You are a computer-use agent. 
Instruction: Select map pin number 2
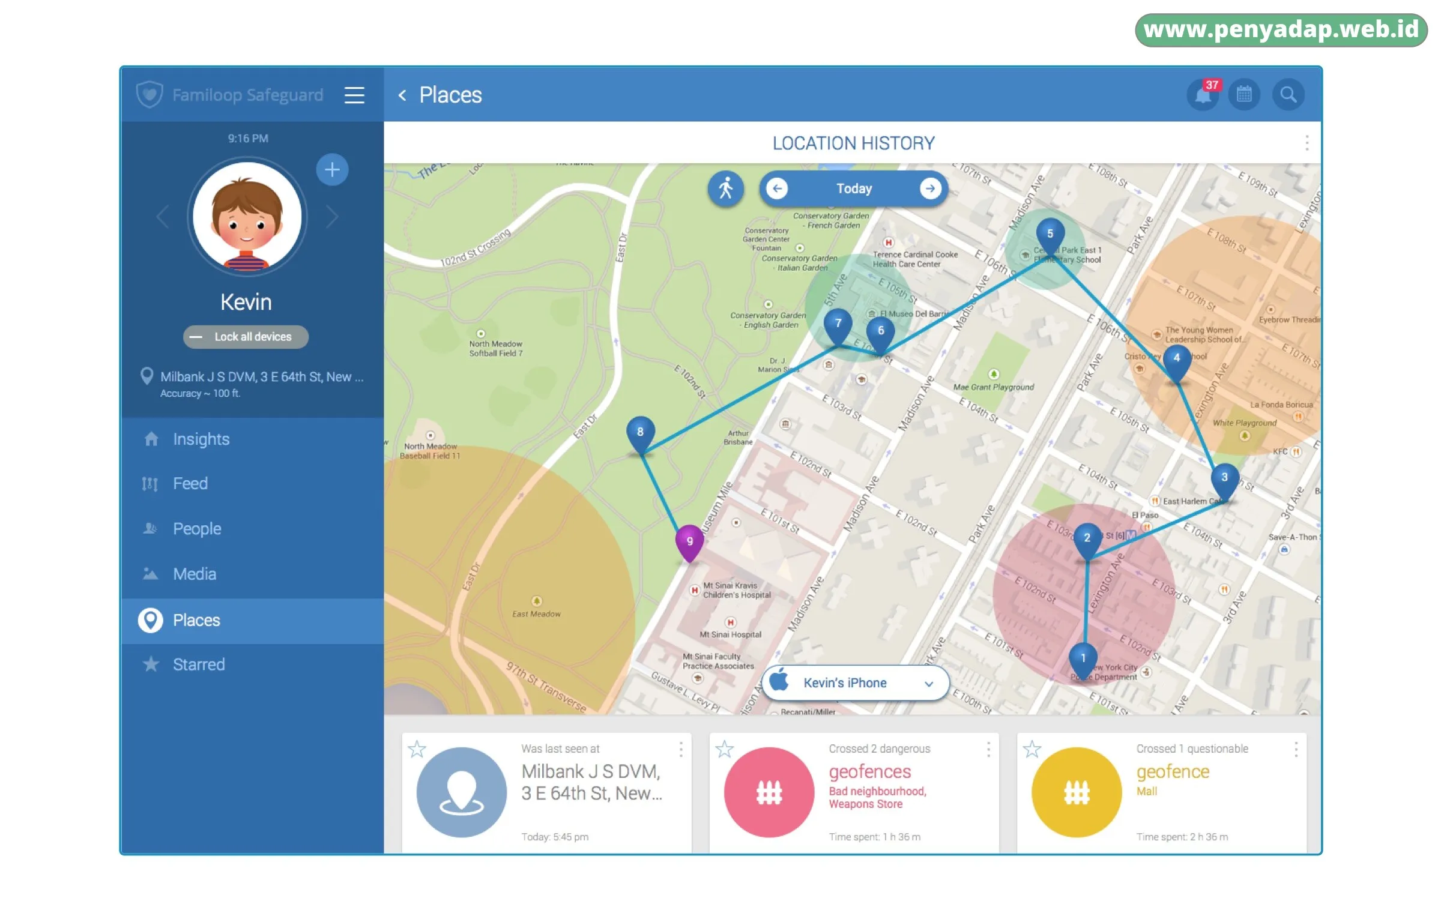click(1087, 541)
